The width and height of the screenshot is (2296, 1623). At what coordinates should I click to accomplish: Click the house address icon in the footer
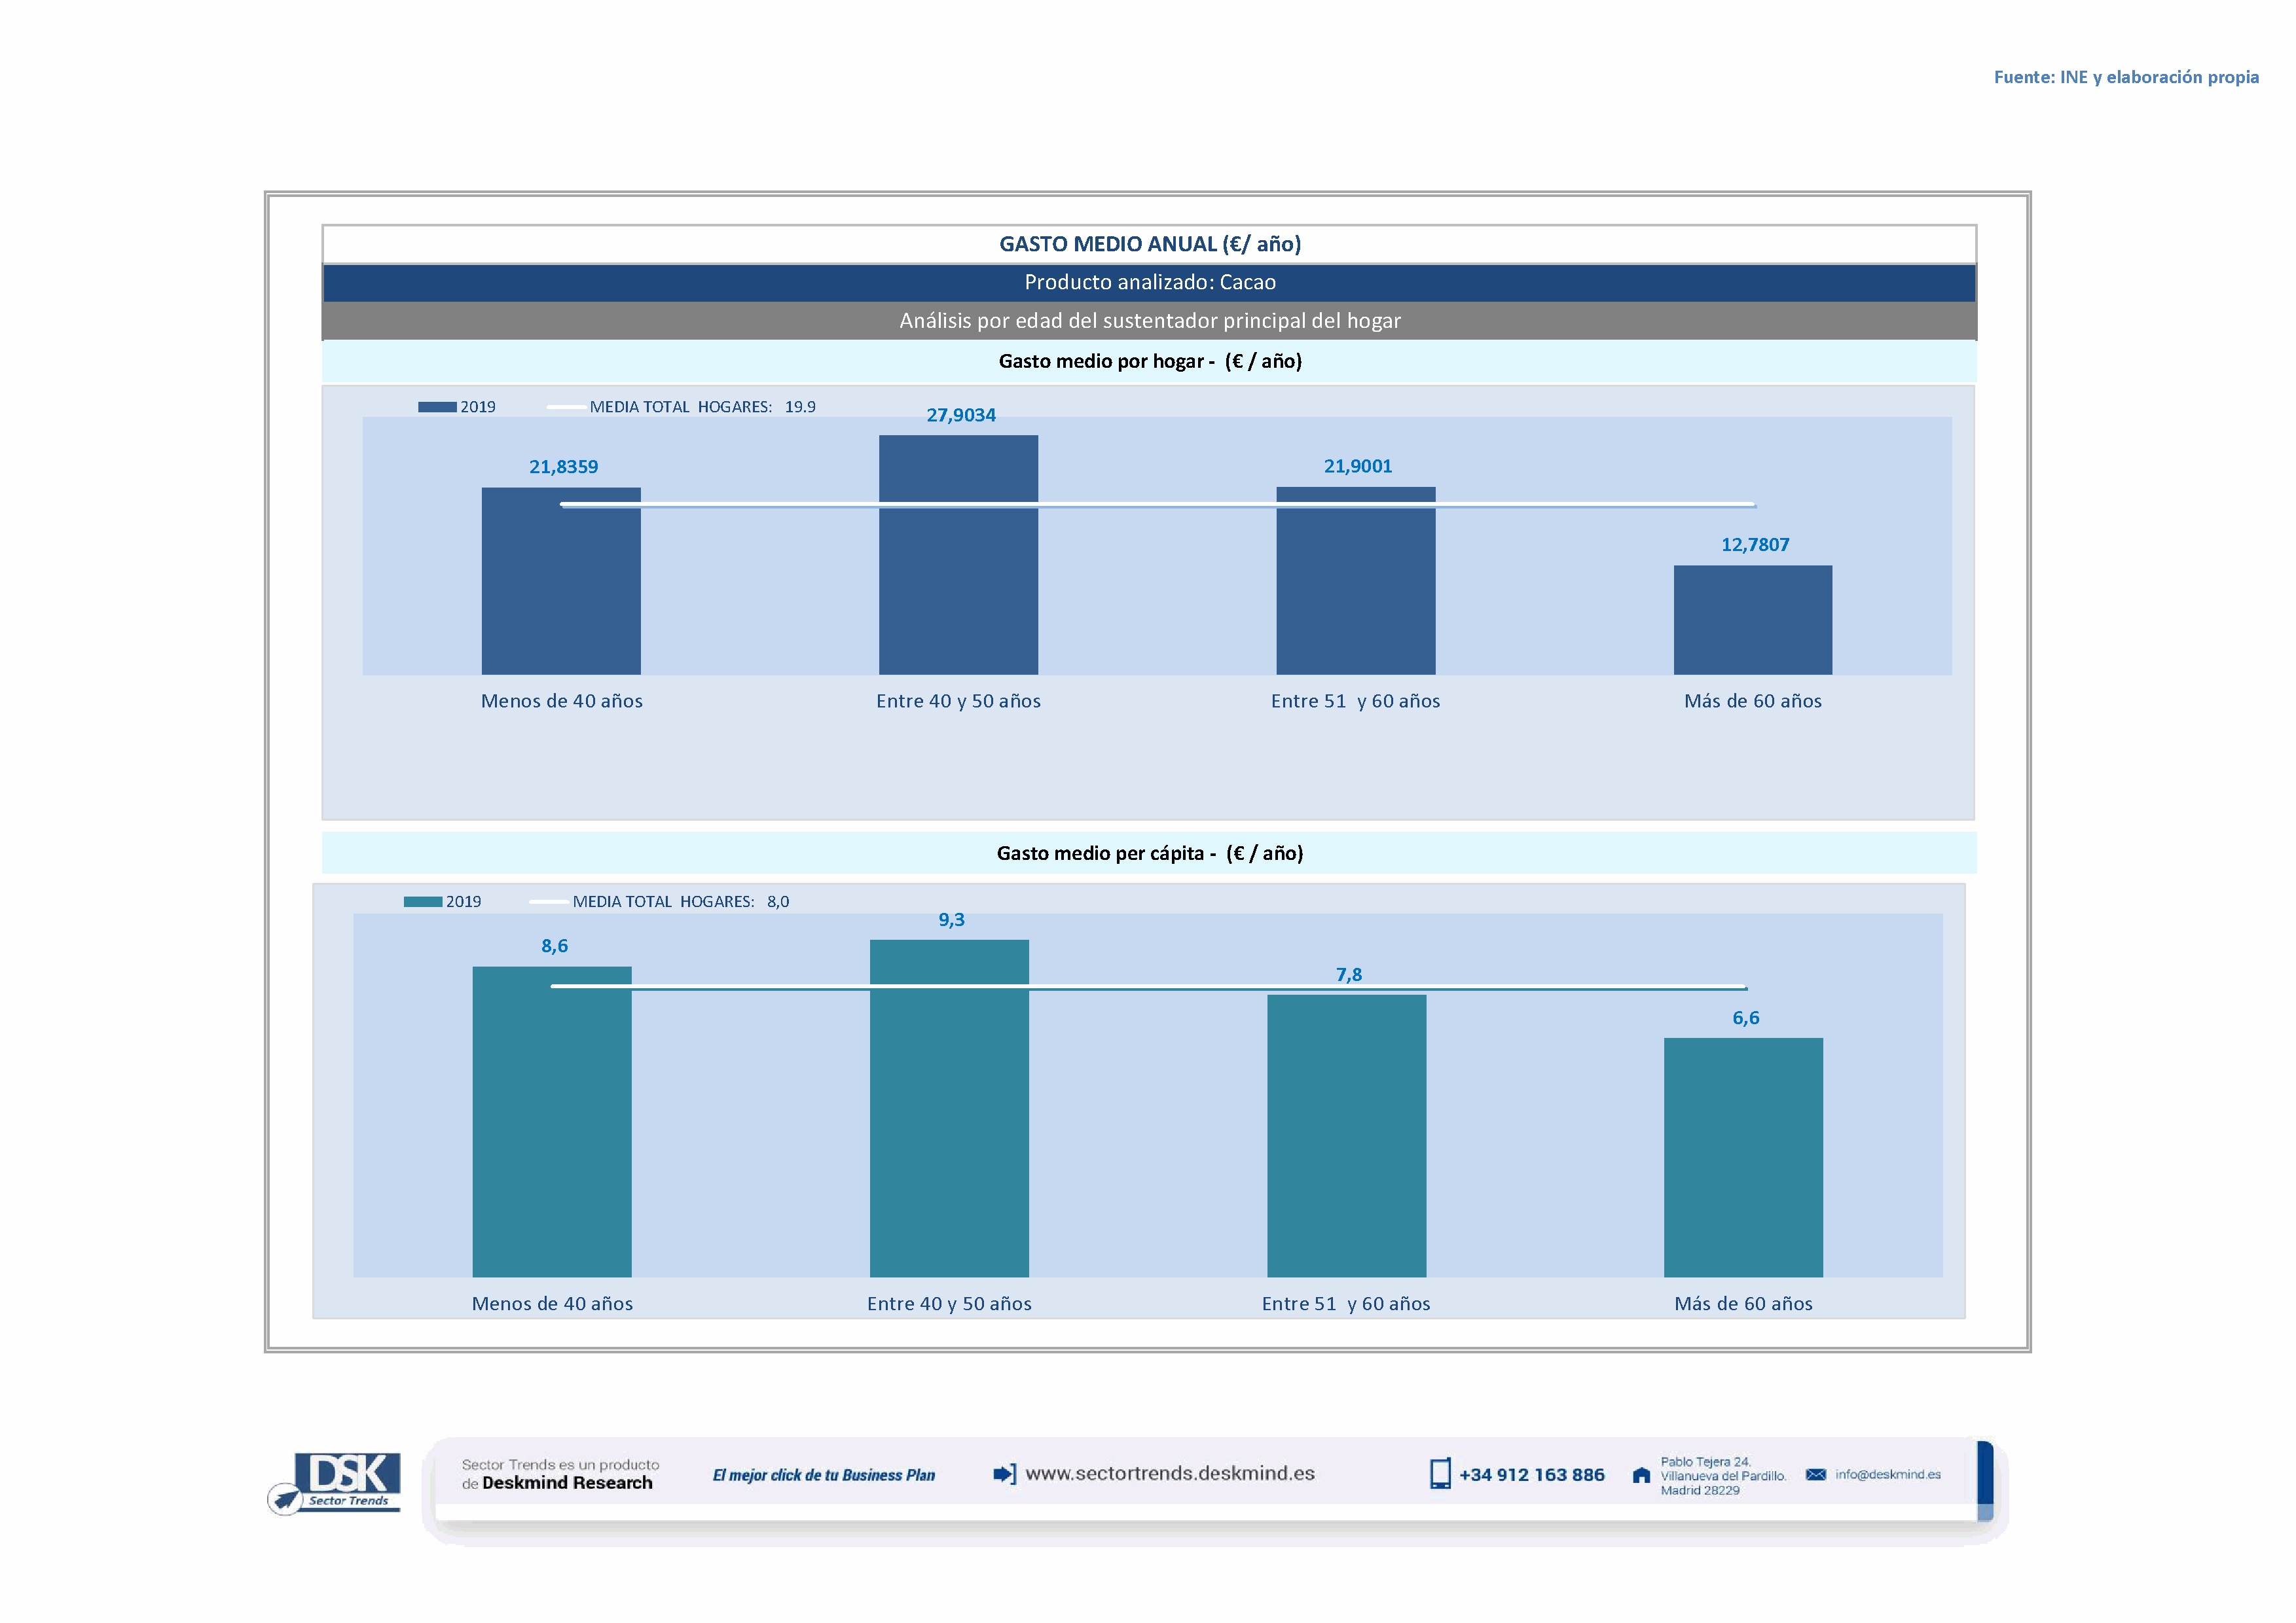pos(1641,1475)
